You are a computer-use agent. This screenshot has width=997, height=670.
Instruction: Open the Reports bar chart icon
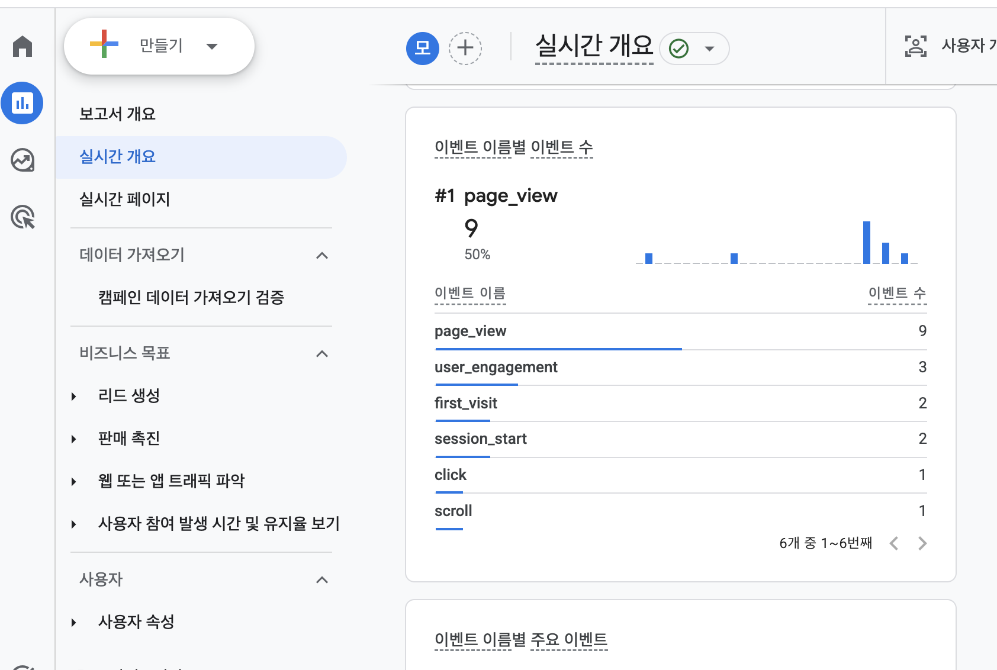pos(22,103)
